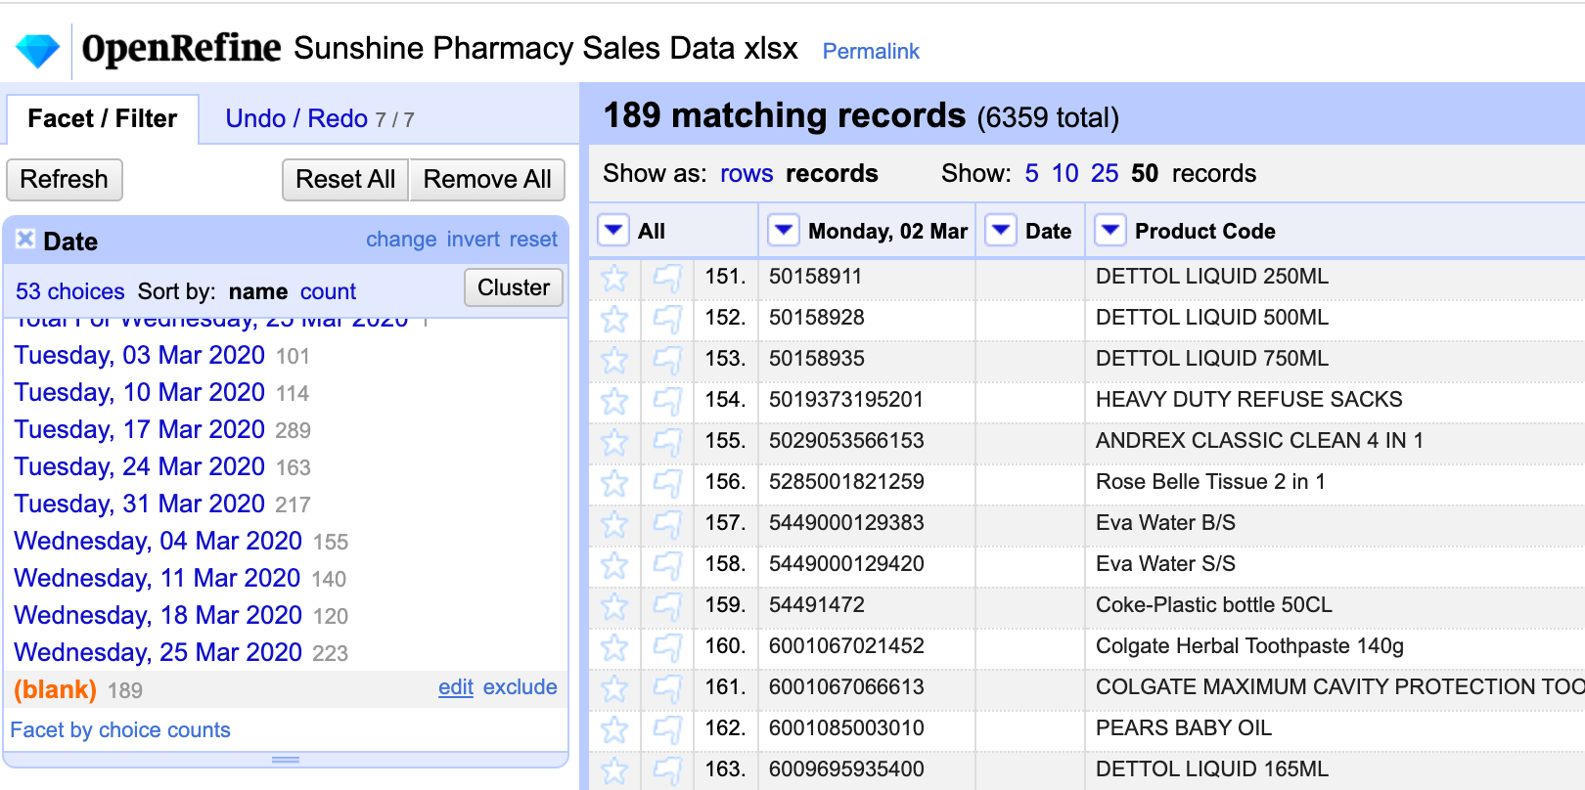Open the Product Code column dropdown
This screenshot has height=790, width=1585.
1109,231
